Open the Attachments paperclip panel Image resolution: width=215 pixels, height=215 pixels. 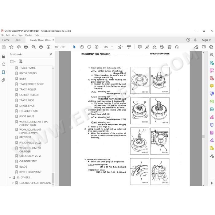pyautogui.click(x=3, y=80)
